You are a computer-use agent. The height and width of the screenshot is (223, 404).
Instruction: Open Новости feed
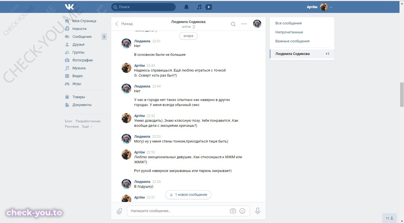79,29
